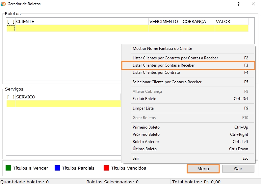This screenshot has width=261, height=184.
Task: Go to Boleto Anterior
Action: 188,142
